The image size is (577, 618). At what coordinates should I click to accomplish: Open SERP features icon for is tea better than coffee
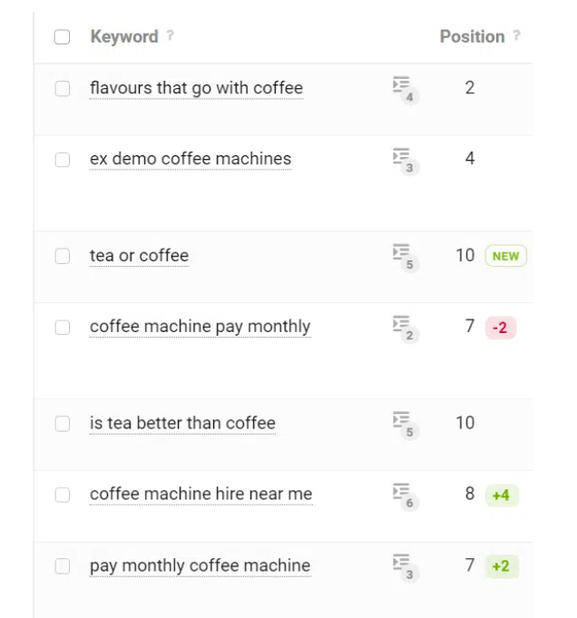click(x=406, y=425)
